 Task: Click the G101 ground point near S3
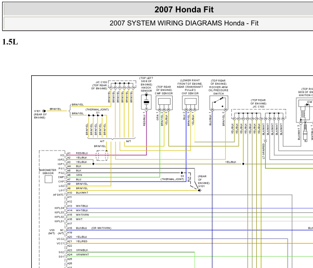click(200, 191)
